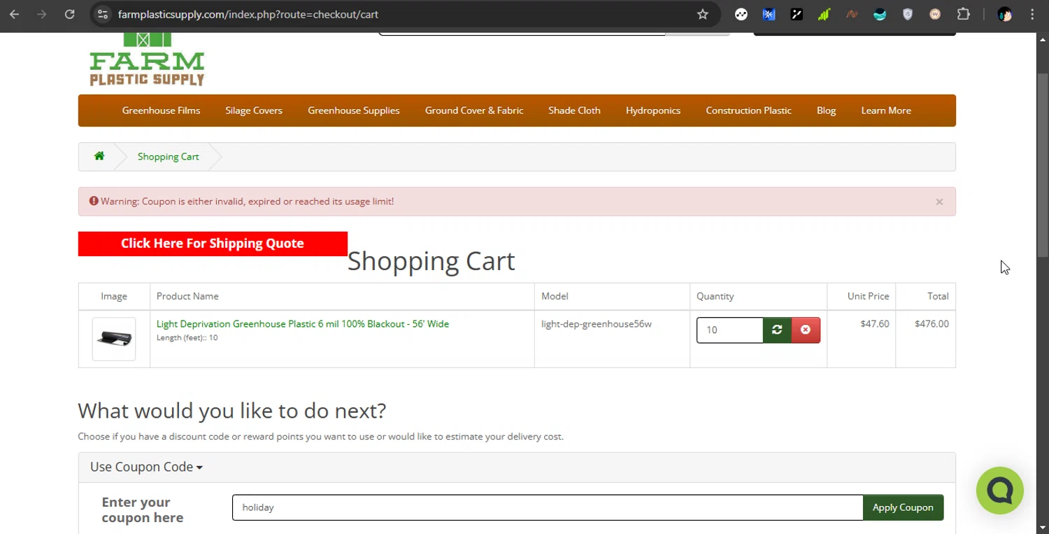Image resolution: width=1049 pixels, height=534 pixels.
Task: Open the green chat widget bubble
Action: coord(1000,491)
